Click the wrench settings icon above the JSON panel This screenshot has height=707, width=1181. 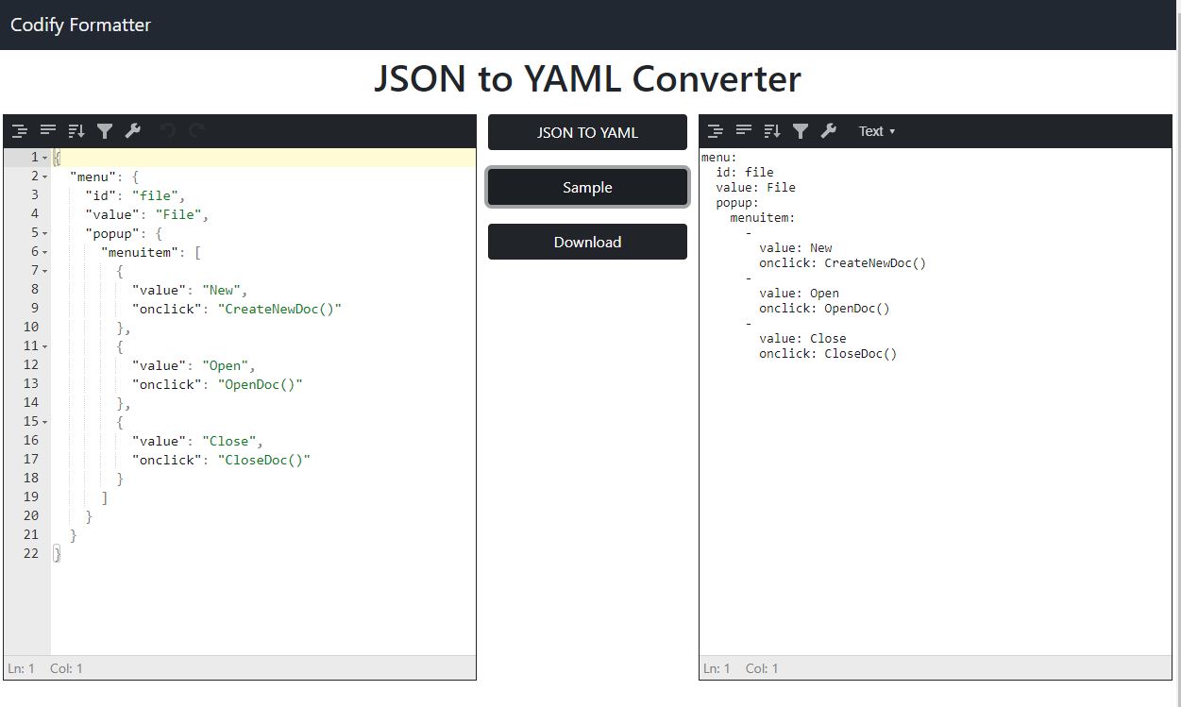coord(132,130)
